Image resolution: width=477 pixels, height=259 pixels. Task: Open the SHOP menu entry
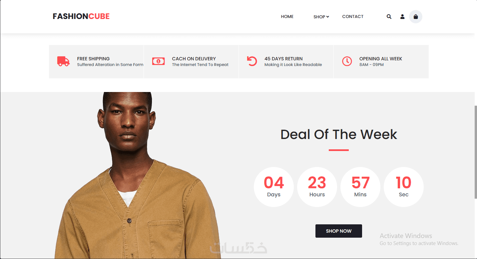point(319,17)
